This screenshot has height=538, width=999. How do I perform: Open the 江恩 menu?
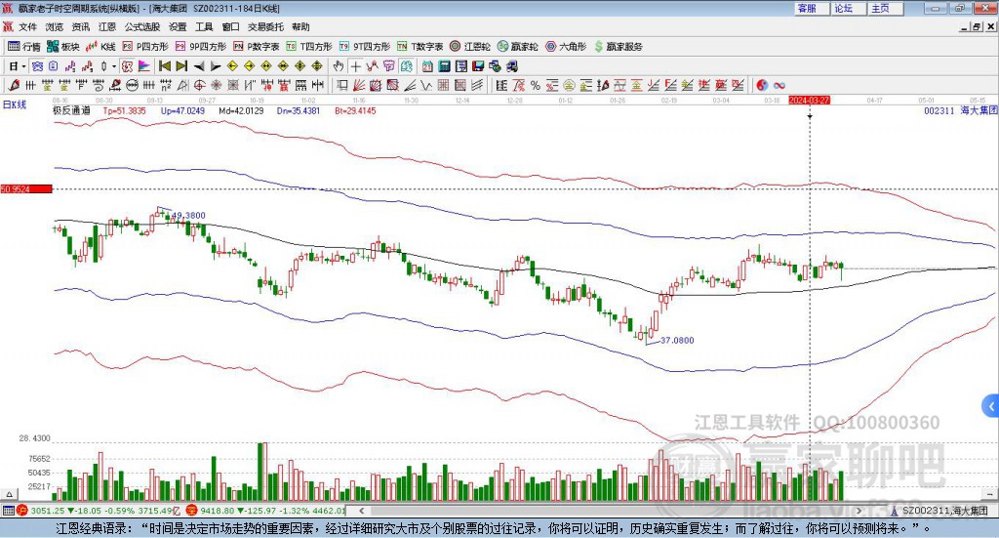107,26
